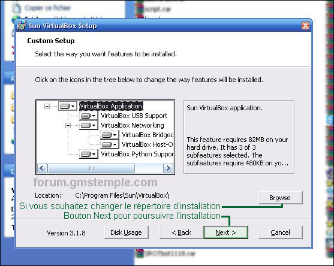Click the Browse button
Image resolution: width=334 pixels, height=266 pixels.
pyautogui.click(x=280, y=198)
